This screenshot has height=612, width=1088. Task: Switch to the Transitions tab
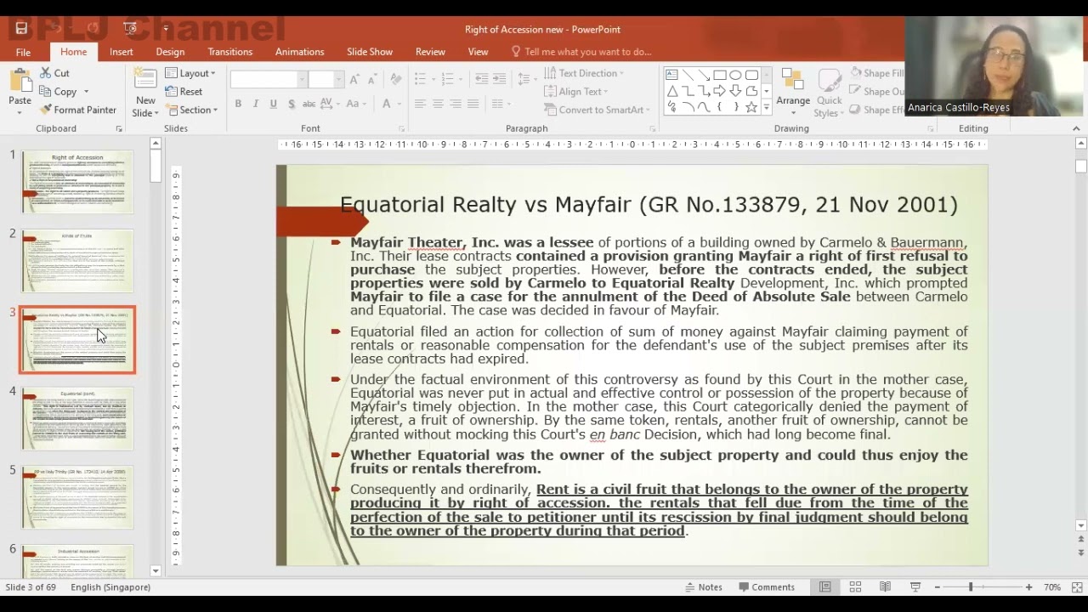tap(230, 52)
